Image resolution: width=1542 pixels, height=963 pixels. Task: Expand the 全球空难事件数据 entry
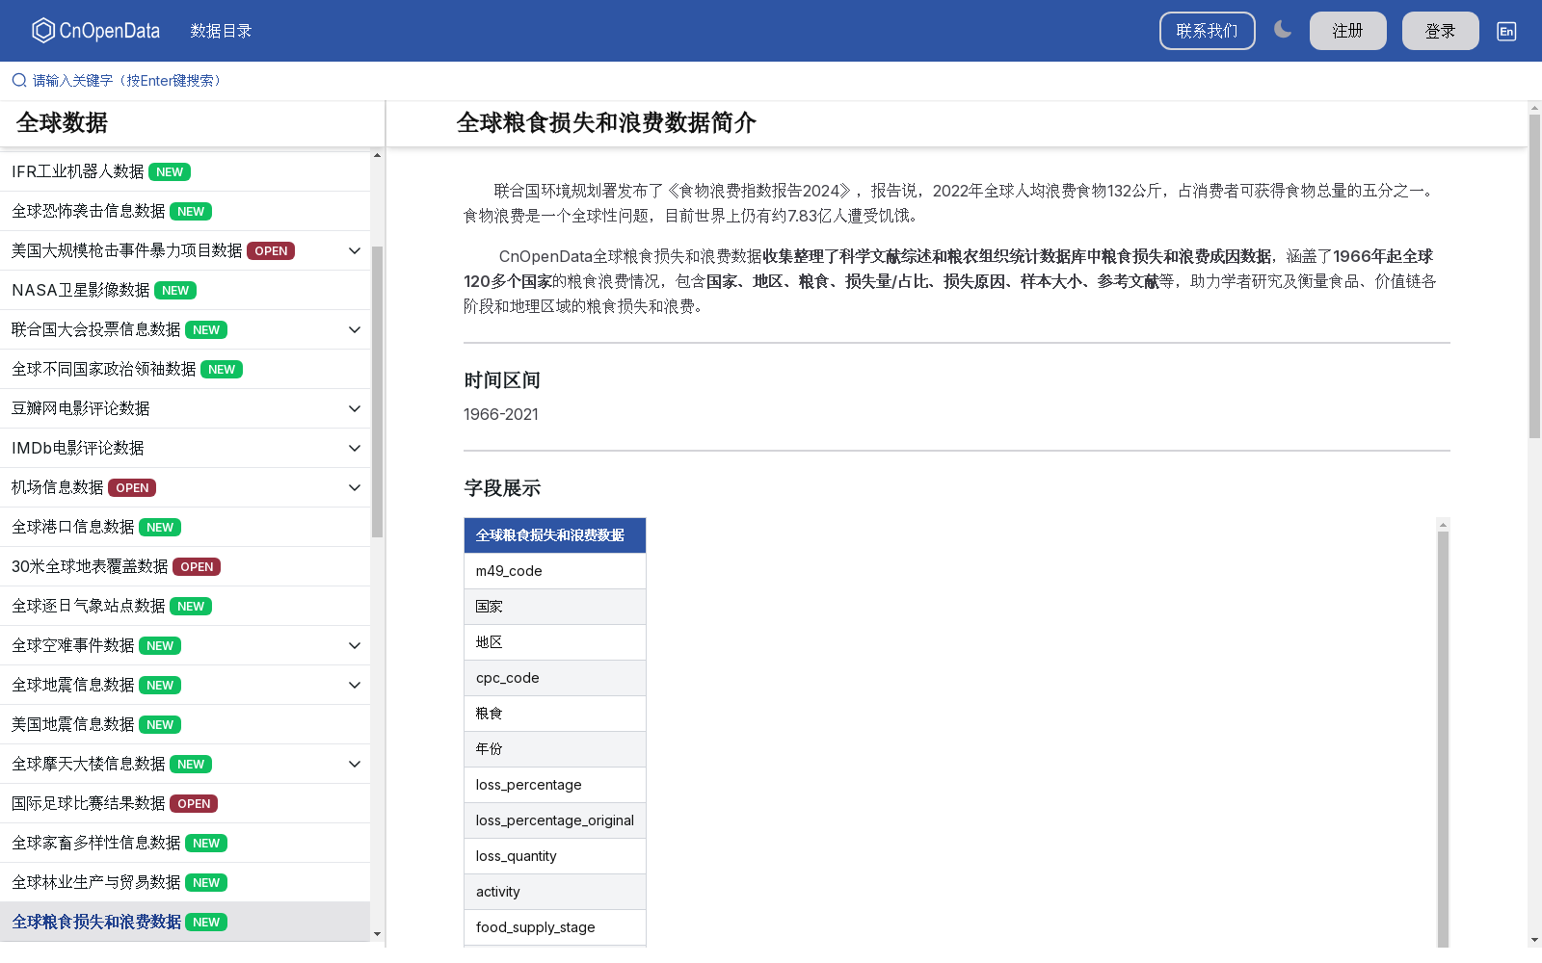click(354, 645)
